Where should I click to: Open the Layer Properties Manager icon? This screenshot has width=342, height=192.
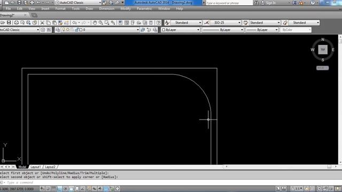(58, 30)
